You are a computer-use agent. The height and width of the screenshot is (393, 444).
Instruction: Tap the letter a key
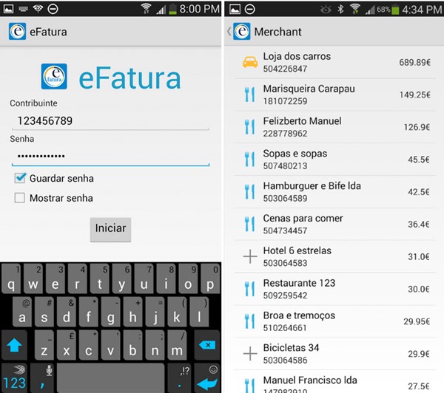tap(22, 312)
